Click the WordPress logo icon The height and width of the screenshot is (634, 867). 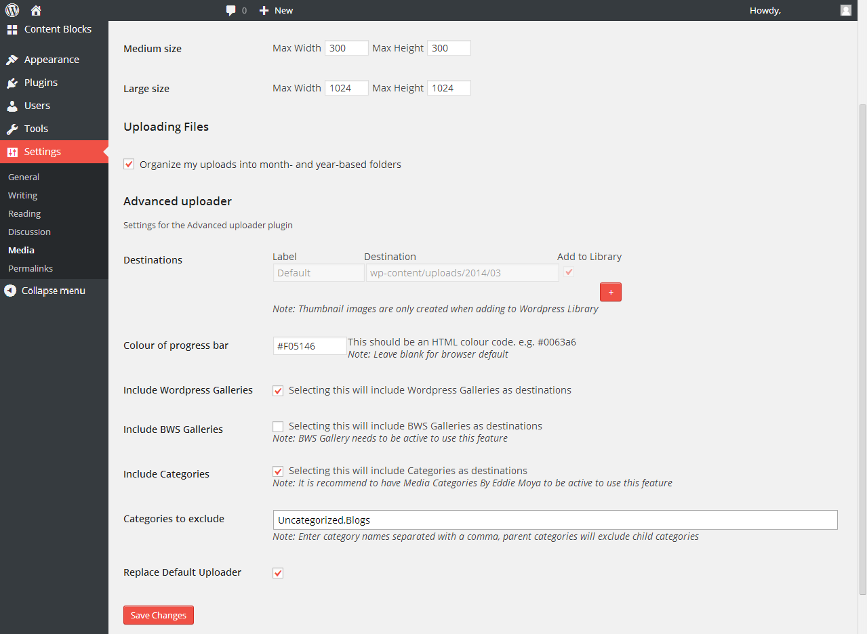point(12,10)
